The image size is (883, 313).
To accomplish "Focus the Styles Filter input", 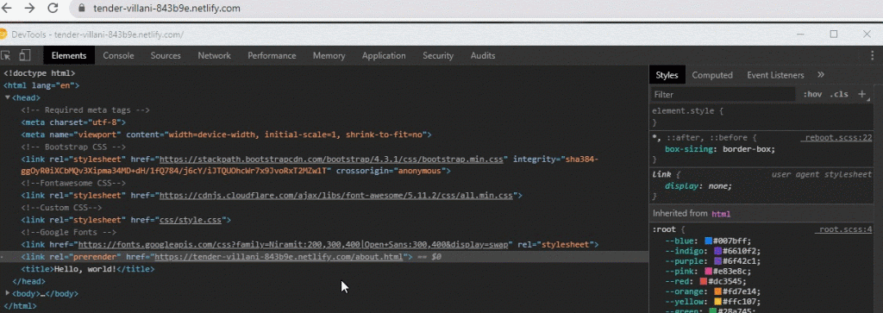I will [723, 94].
